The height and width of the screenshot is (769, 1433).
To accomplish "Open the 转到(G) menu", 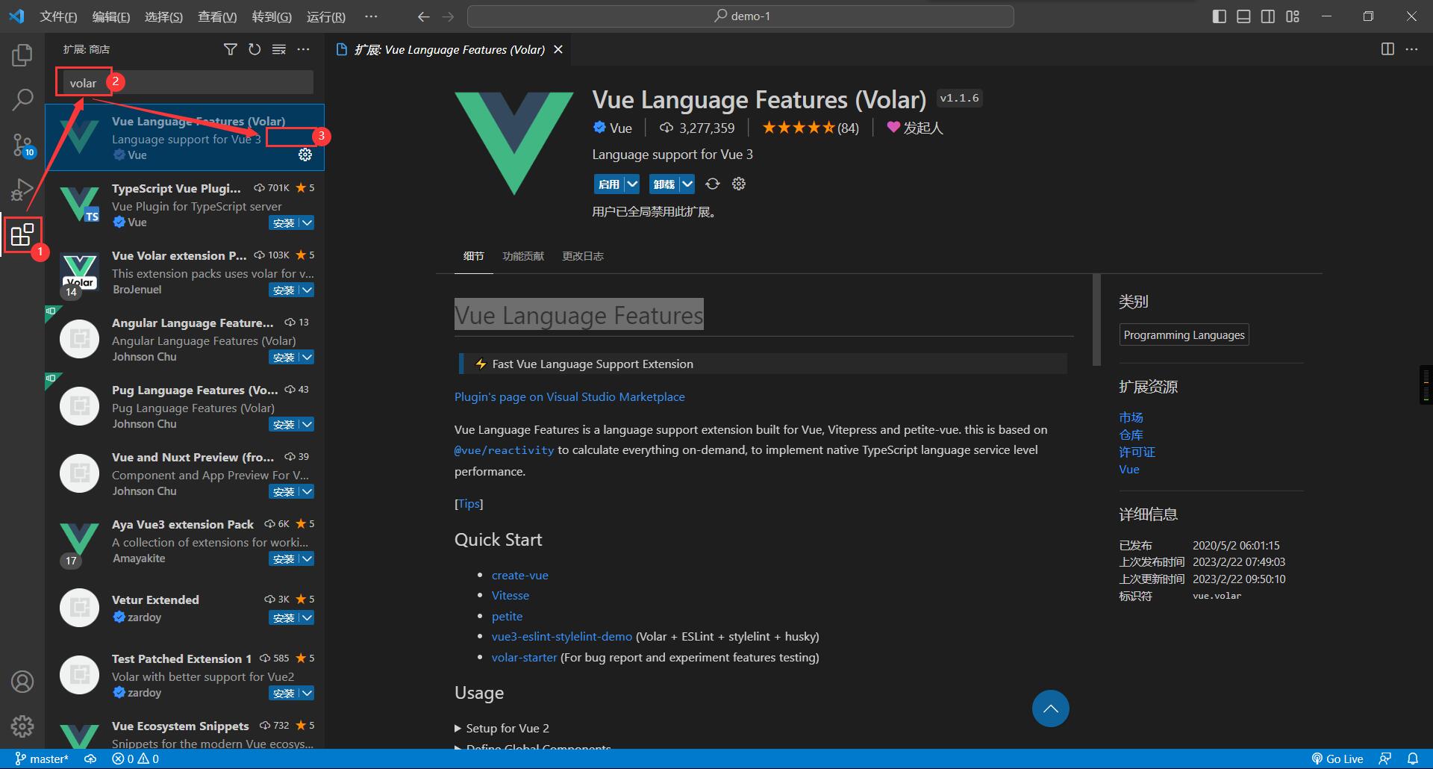I will (272, 16).
